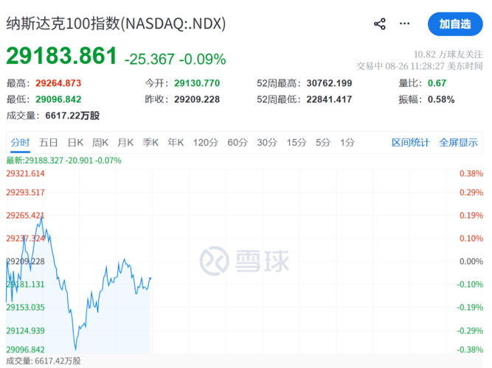Image resolution: width=492 pixels, height=368 pixels.
Task: Click the 区间统计 link
Action: [x=410, y=143]
